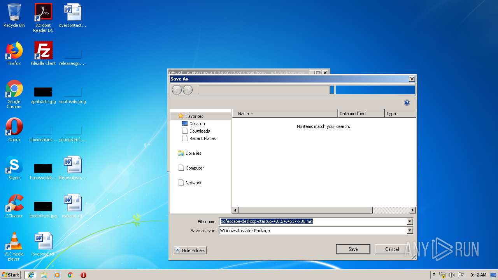Screen dimensions: 498x280
Task: Show hidden system tray icons
Action: (434, 275)
